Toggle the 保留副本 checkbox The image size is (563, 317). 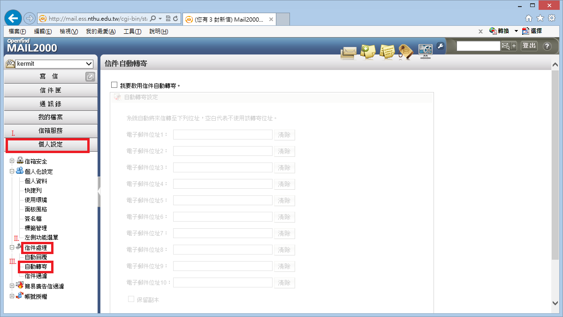point(131,299)
